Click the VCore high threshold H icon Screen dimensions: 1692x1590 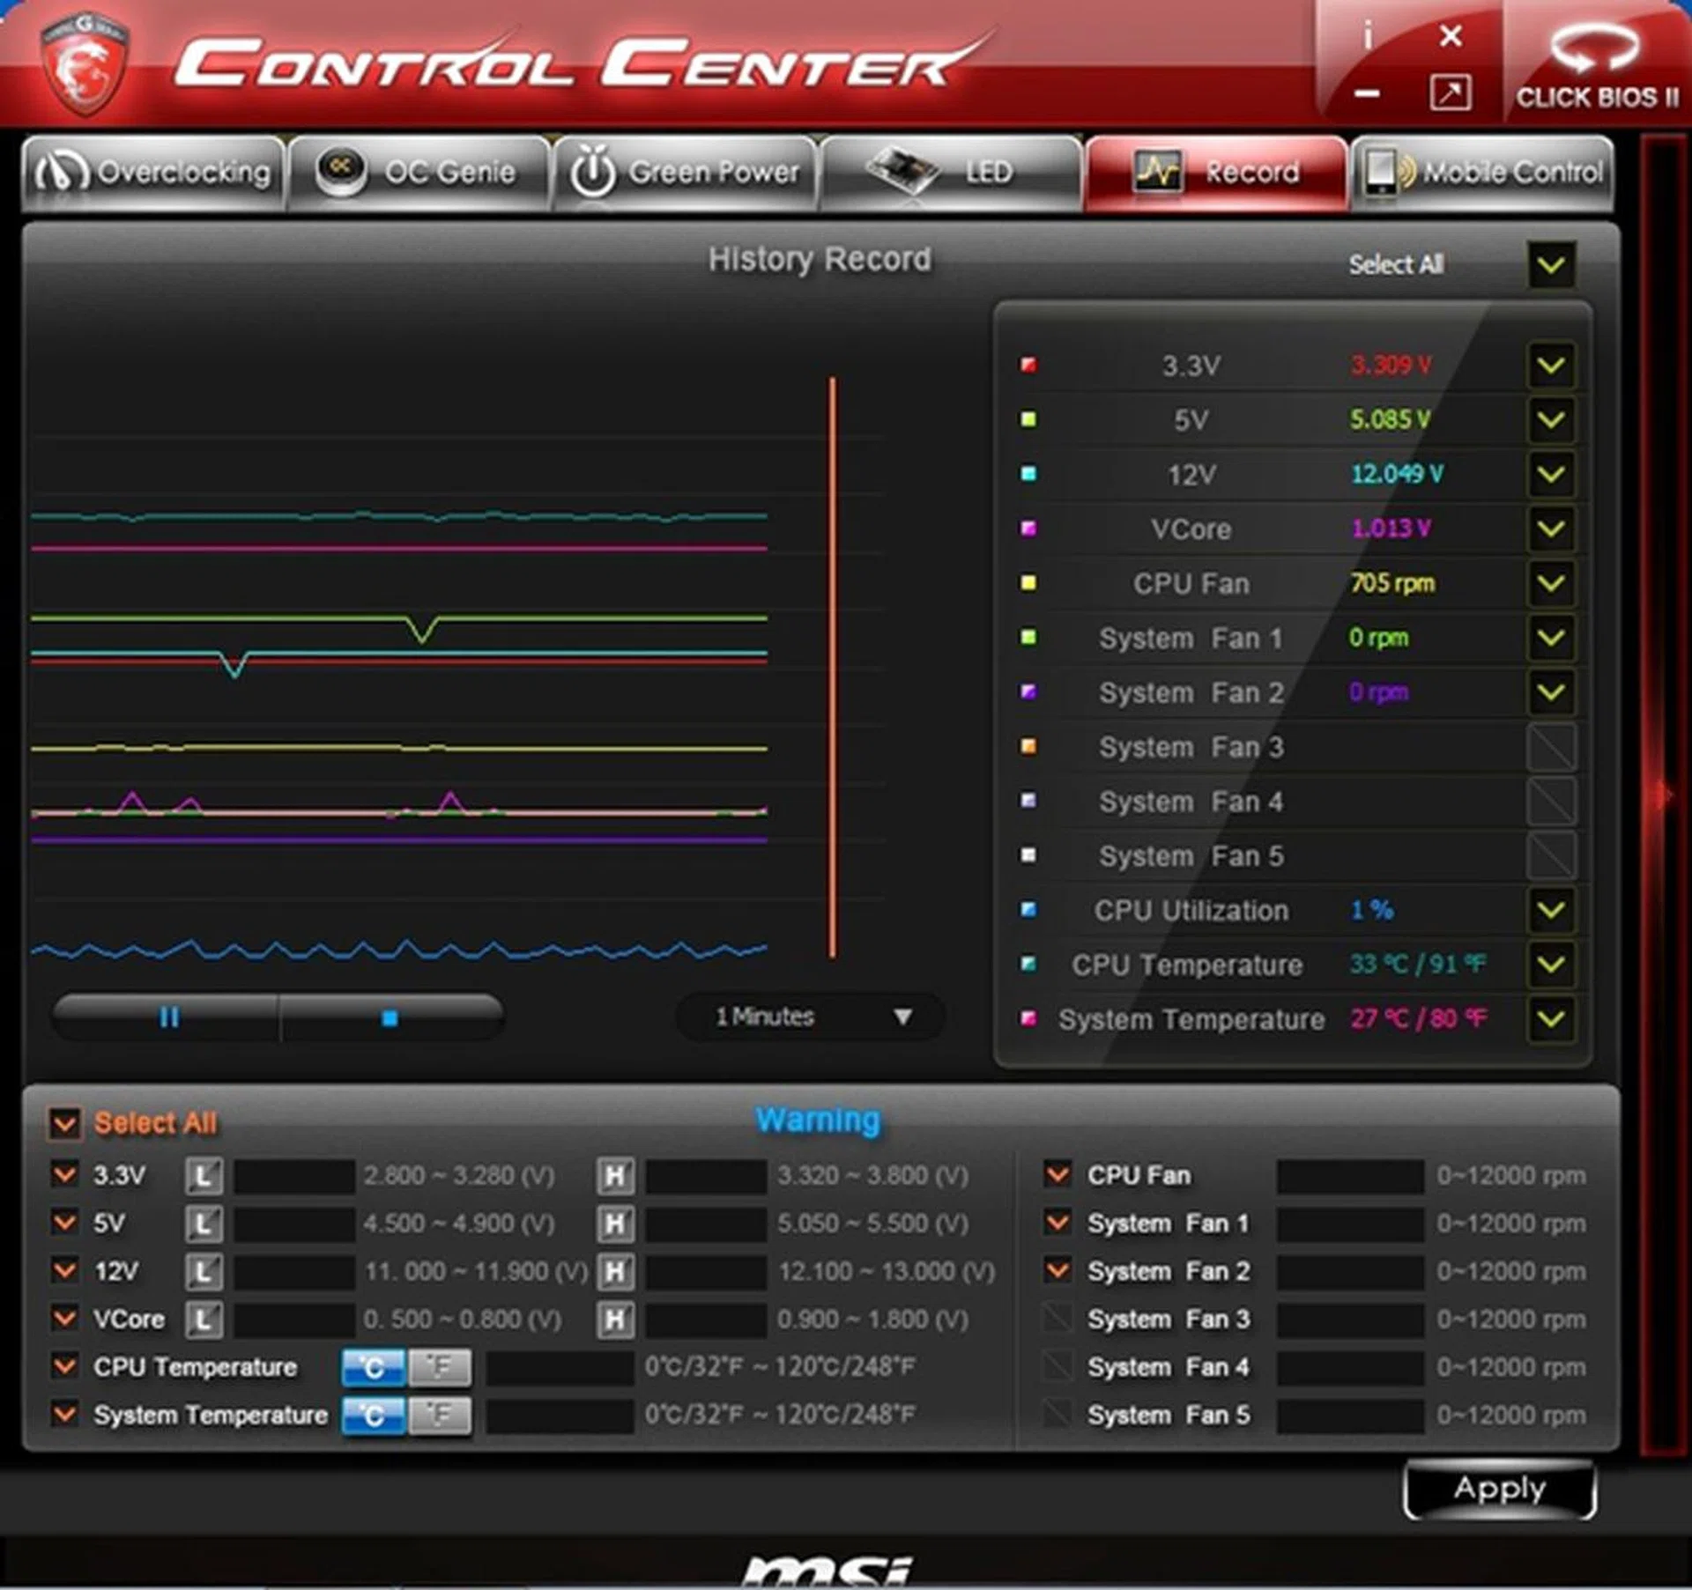tap(614, 1320)
